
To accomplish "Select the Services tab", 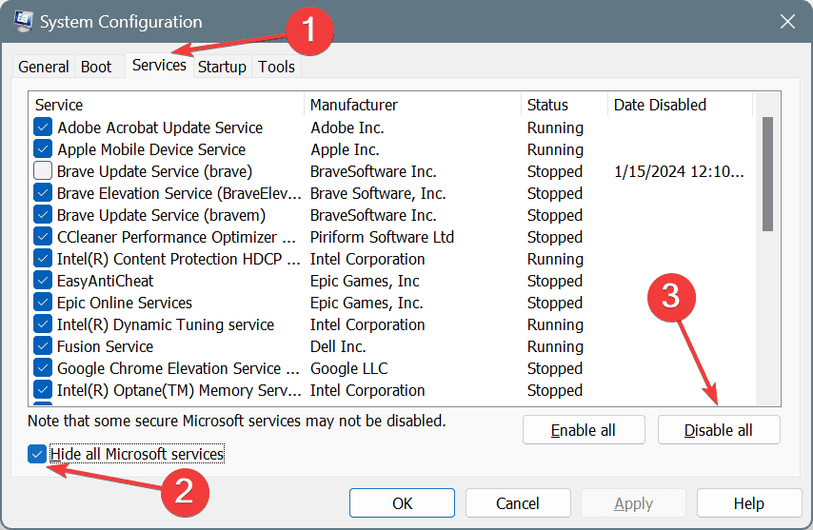I will click(159, 66).
